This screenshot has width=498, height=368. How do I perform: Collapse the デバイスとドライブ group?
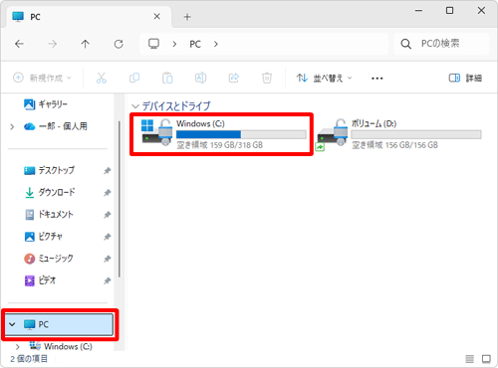(x=135, y=106)
